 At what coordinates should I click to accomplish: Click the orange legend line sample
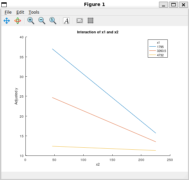[152, 51]
